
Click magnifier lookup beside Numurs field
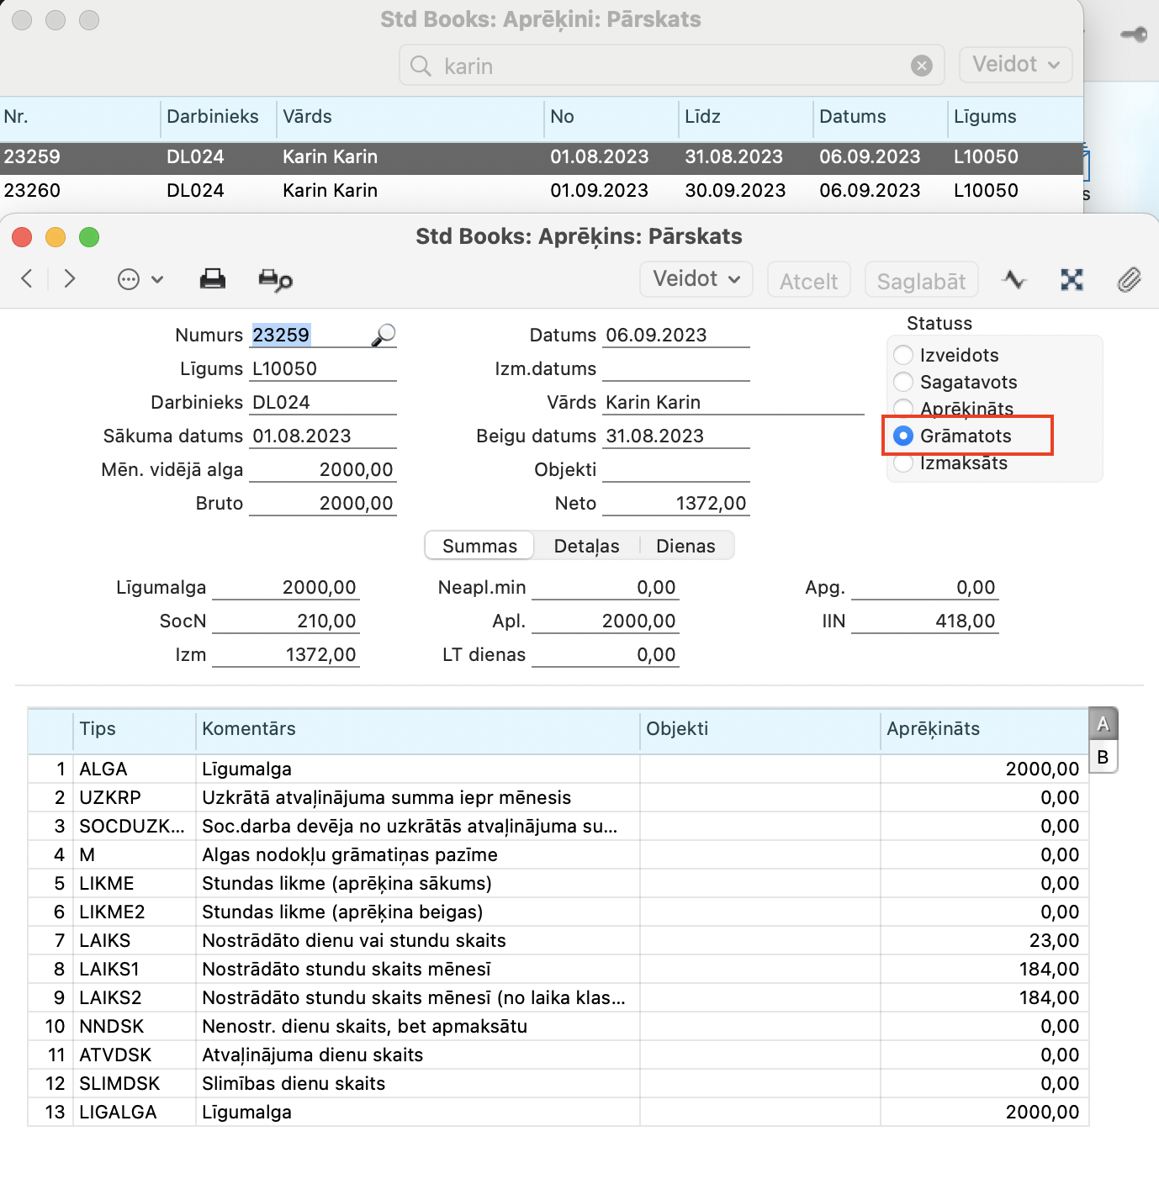pos(384,335)
